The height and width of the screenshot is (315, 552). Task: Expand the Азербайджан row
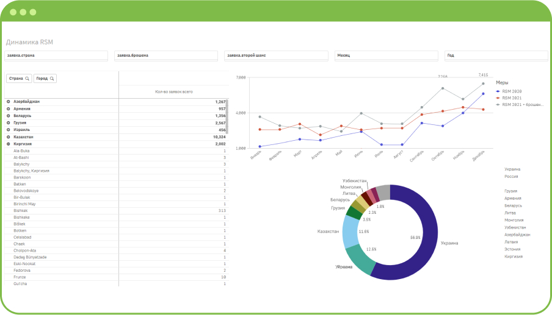click(x=9, y=101)
